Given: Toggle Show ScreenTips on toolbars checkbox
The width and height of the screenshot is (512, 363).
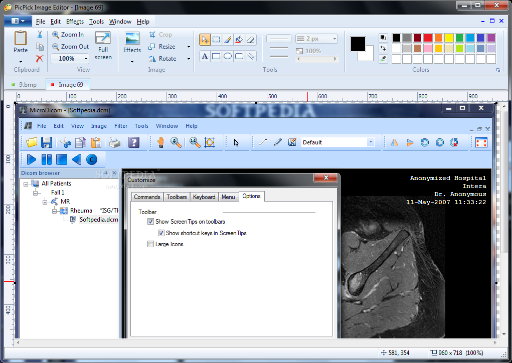Looking at the screenshot, I should [150, 222].
